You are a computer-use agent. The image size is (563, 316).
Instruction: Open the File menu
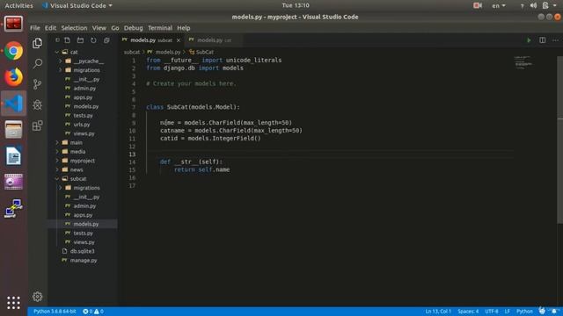coord(35,28)
